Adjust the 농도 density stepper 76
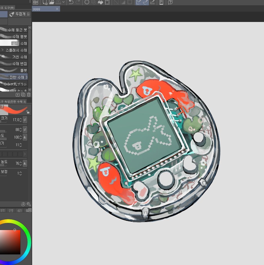 20,163
